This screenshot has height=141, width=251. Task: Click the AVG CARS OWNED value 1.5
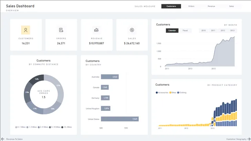point(44,97)
